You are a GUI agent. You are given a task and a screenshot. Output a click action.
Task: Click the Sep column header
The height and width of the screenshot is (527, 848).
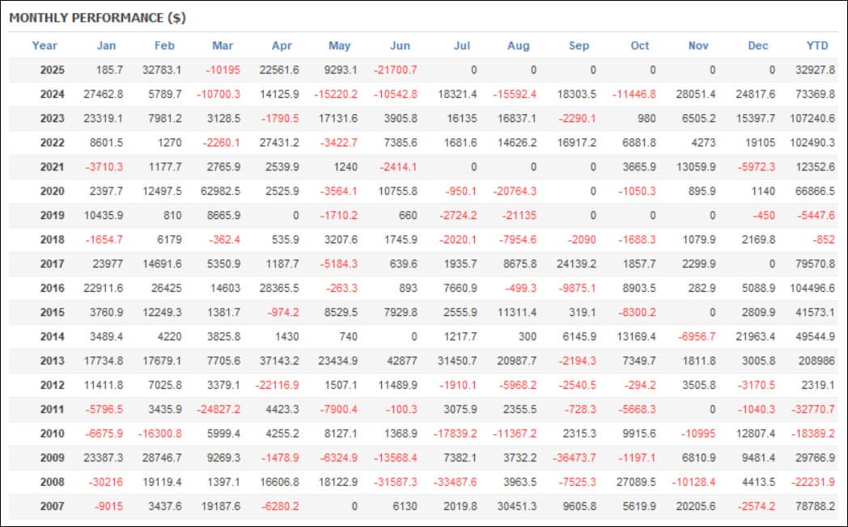coord(579,46)
